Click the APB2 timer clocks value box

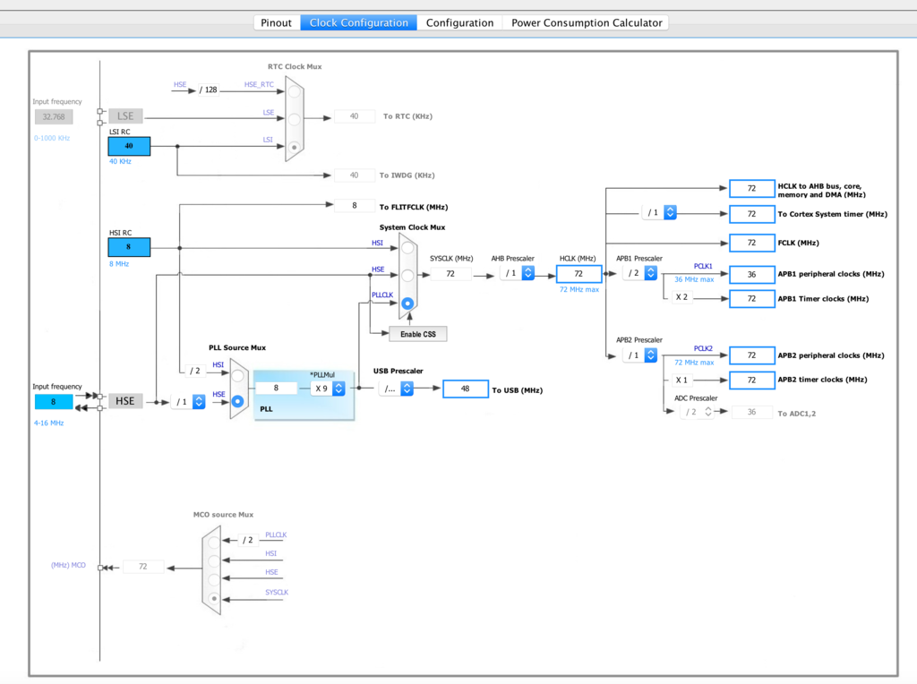click(752, 380)
